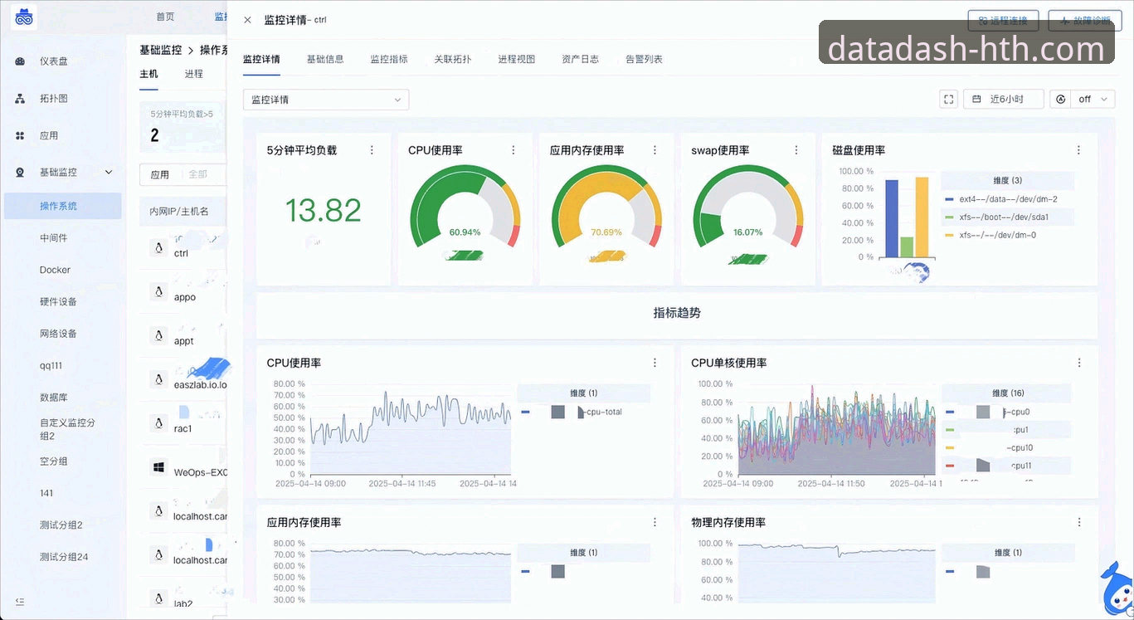Image resolution: width=1134 pixels, height=620 pixels.
Task: Open the Docker sidebar item
Action: [x=62, y=270]
